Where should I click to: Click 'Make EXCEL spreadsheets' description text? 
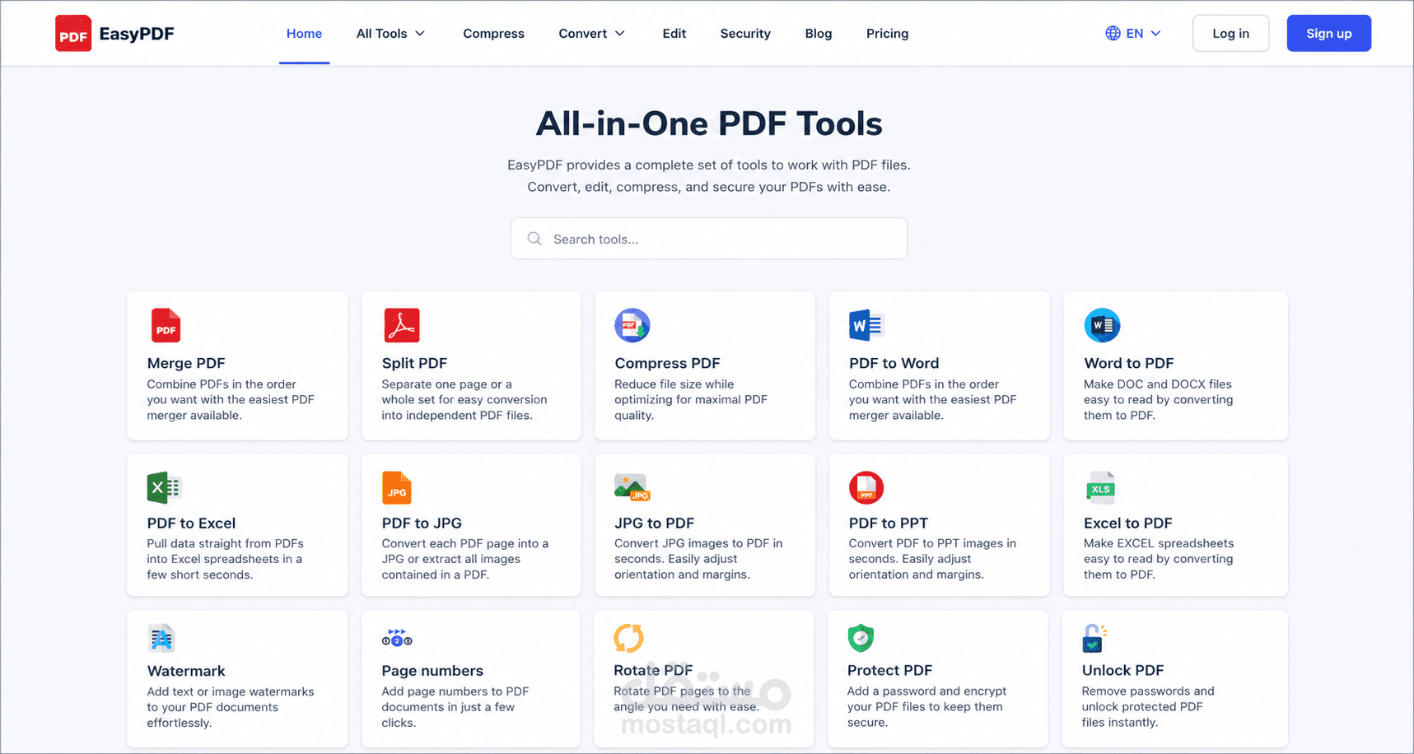pyautogui.click(x=1158, y=543)
